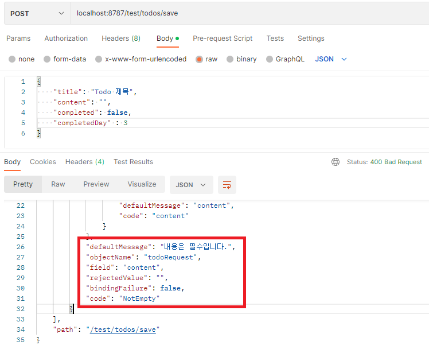Switch to the Params tab

click(18, 38)
